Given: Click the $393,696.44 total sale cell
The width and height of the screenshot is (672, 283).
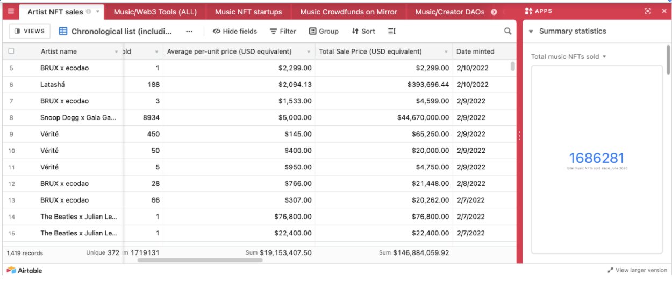Looking at the screenshot, I should (x=384, y=84).
